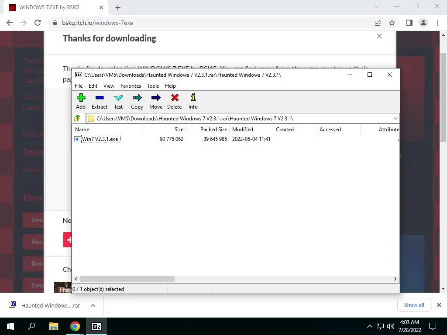Click the modified date 2022-05-04 11:41
The image size is (447, 335).
(x=251, y=139)
